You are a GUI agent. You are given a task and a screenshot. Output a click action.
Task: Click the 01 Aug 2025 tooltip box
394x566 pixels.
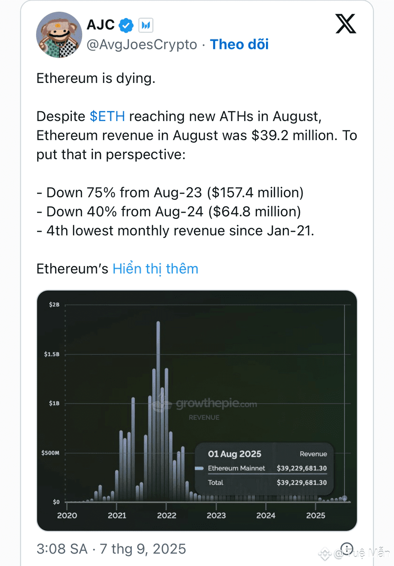point(264,468)
